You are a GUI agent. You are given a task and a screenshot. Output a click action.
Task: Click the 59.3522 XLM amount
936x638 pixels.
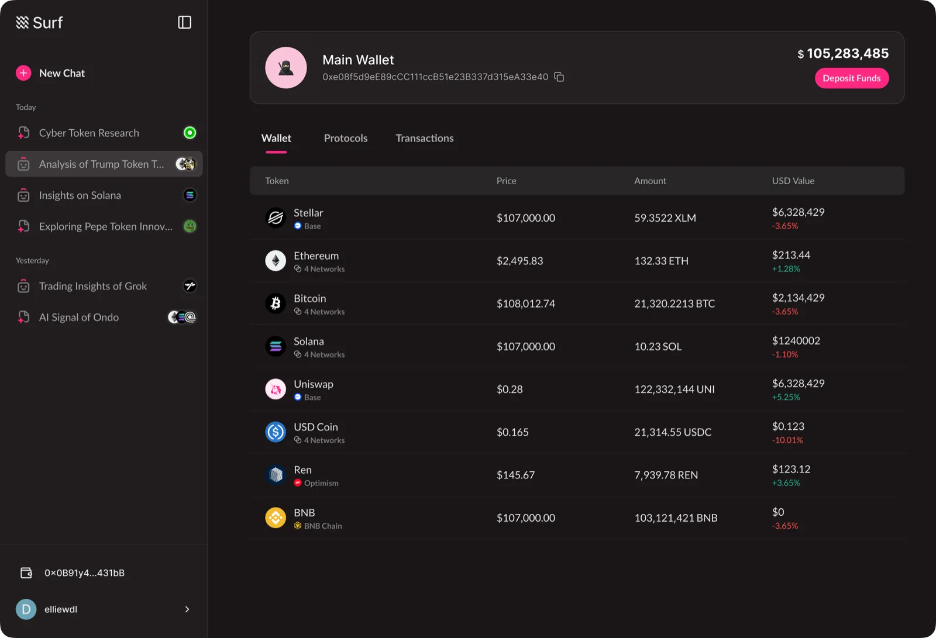665,218
